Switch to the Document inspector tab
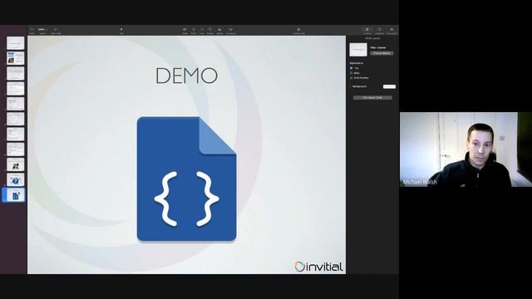Viewport: 532px width, 299px height. coord(392,31)
